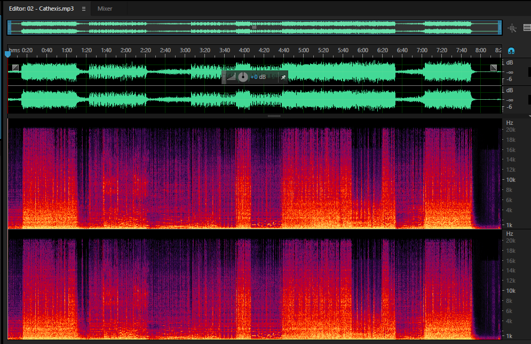Click the +0 dB gain value
531x344 pixels.
point(258,77)
